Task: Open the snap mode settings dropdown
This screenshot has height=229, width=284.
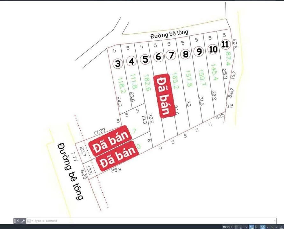Action: [x=246, y=227]
